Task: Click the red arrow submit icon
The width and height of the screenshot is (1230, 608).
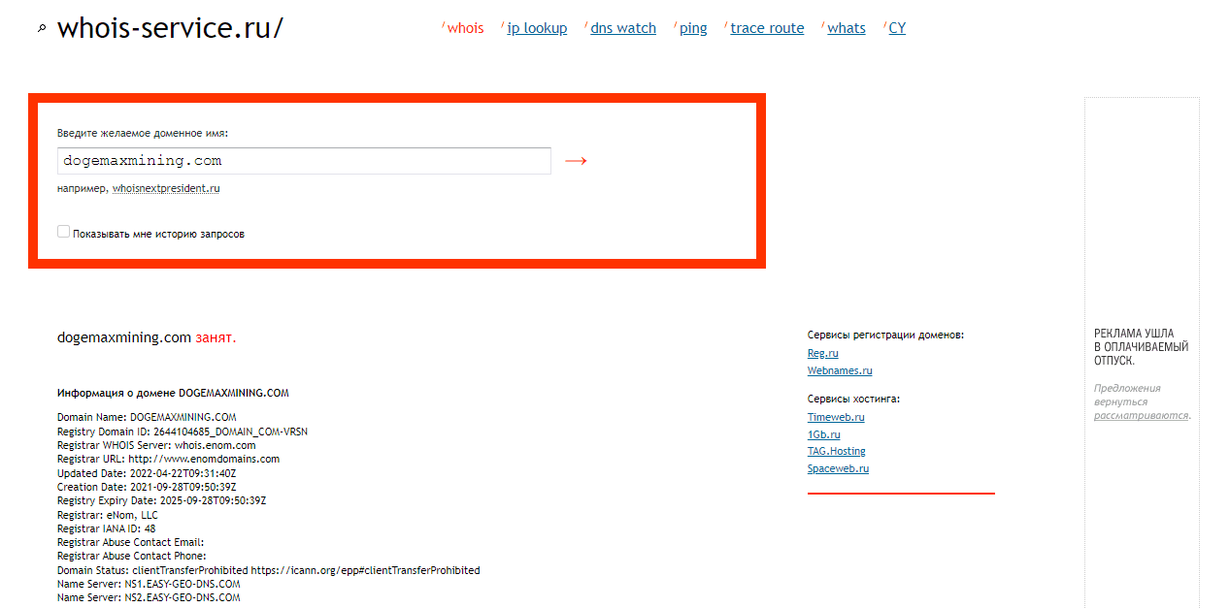Action: [x=576, y=161]
